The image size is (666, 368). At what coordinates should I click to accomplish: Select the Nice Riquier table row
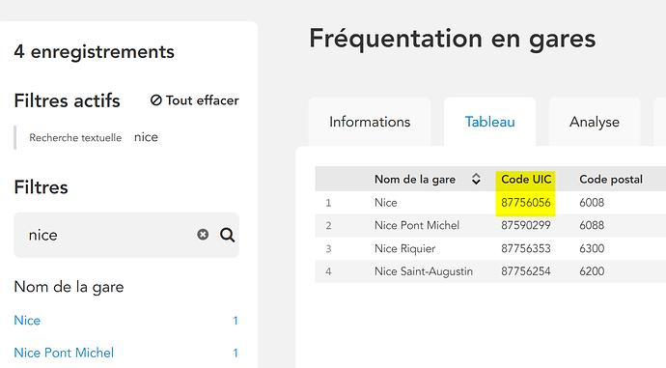click(490, 248)
